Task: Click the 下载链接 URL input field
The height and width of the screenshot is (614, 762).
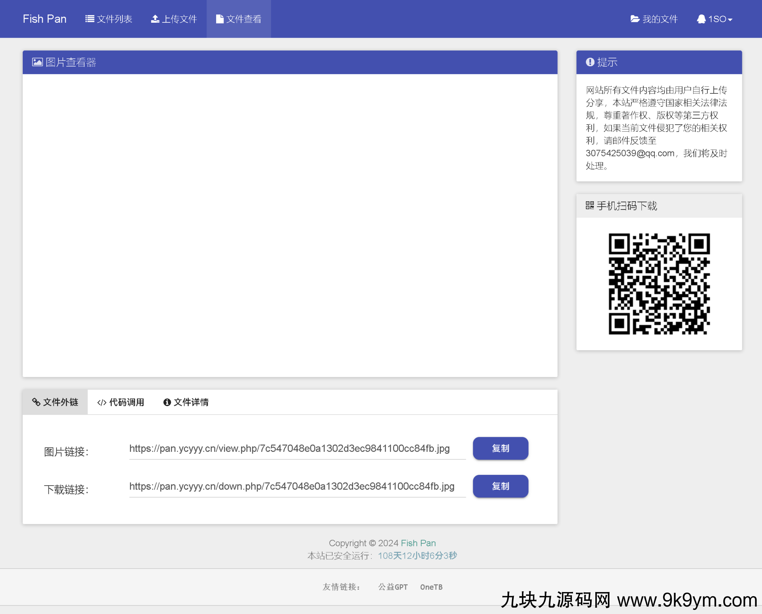Action: click(297, 486)
